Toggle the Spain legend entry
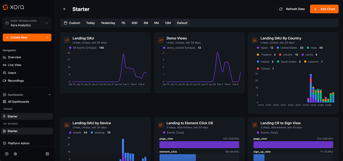343x161 pixels. pyautogui.click(x=265, y=48)
